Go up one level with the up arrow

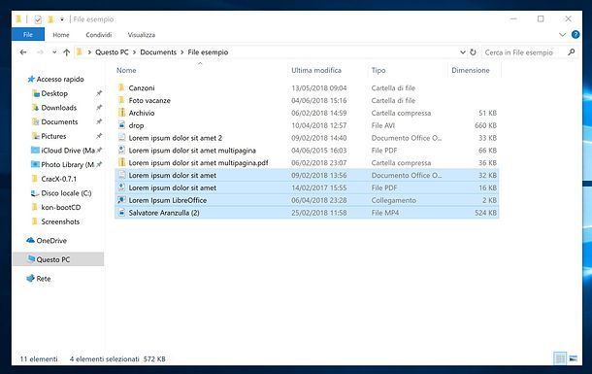tap(67, 52)
